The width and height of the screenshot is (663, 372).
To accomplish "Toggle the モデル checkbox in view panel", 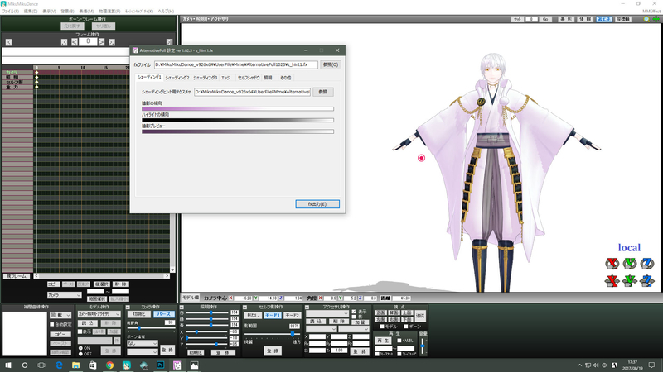I will click(382, 327).
